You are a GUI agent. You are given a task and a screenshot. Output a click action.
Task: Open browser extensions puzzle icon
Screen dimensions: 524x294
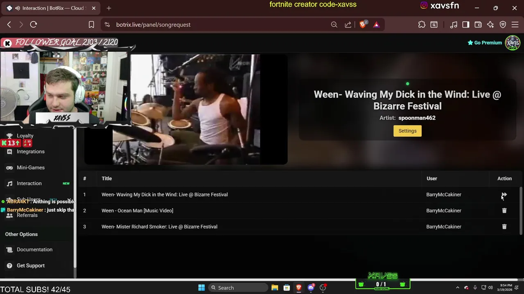(422, 24)
